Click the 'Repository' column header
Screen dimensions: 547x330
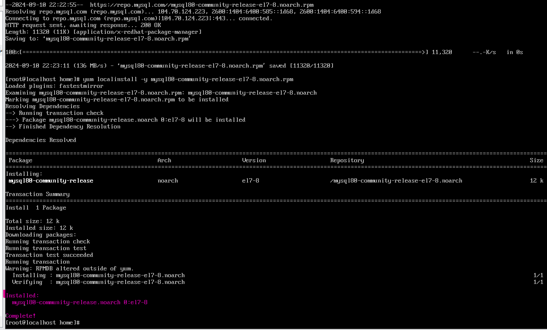347,160
